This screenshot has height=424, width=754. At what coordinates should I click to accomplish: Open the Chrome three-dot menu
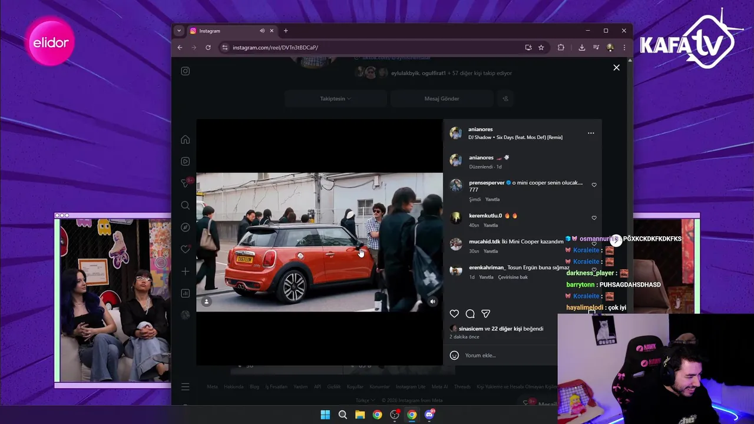pos(624,48)
